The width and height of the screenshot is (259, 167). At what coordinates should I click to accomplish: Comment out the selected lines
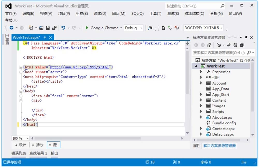click(x=170, y=28)
